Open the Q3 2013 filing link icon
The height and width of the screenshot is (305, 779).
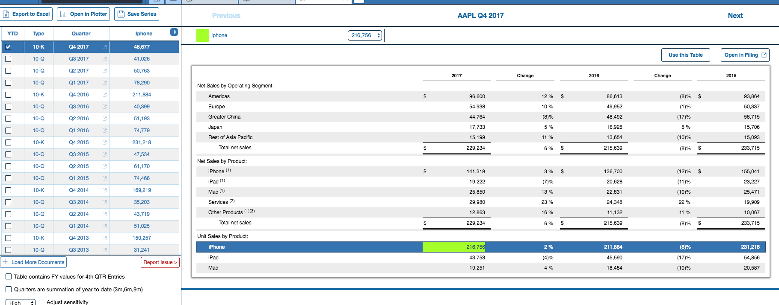click(x=104, y=250)
